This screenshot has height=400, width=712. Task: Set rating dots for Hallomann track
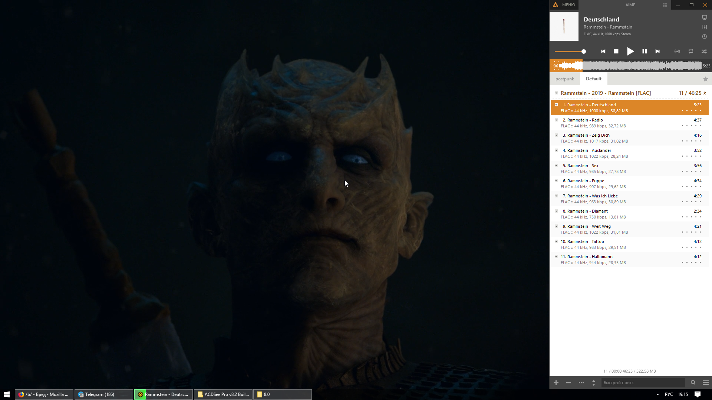click(691, 263)
